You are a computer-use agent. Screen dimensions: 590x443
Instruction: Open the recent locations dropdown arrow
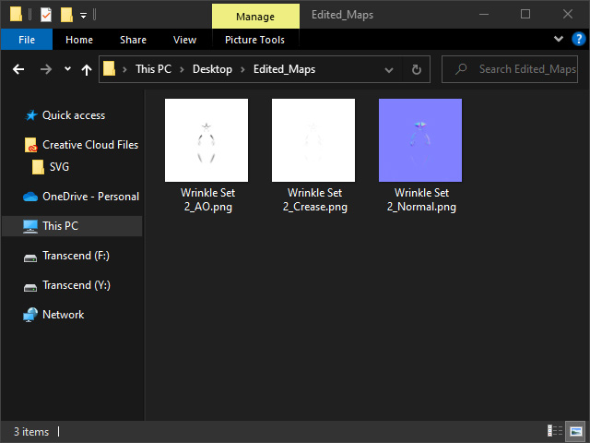coord(67,69)
